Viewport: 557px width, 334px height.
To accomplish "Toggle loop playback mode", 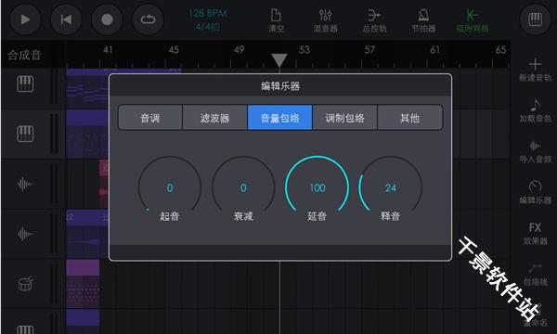I will (x=149, y=19).
